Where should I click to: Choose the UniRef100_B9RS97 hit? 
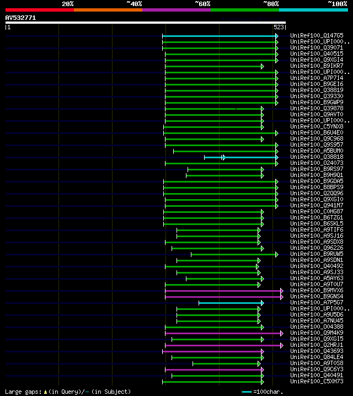pyautogui.click(x=317, y=169)
